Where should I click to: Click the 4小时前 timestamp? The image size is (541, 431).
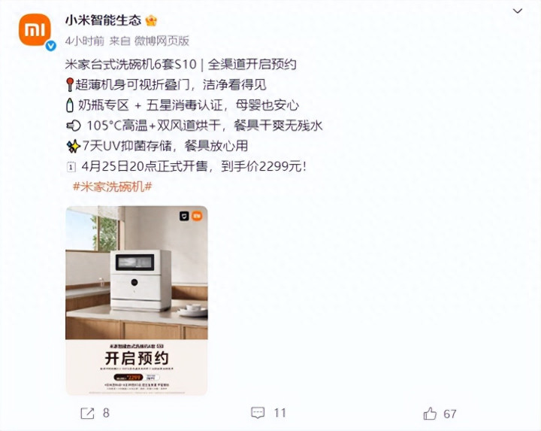[x=84, y=41]
